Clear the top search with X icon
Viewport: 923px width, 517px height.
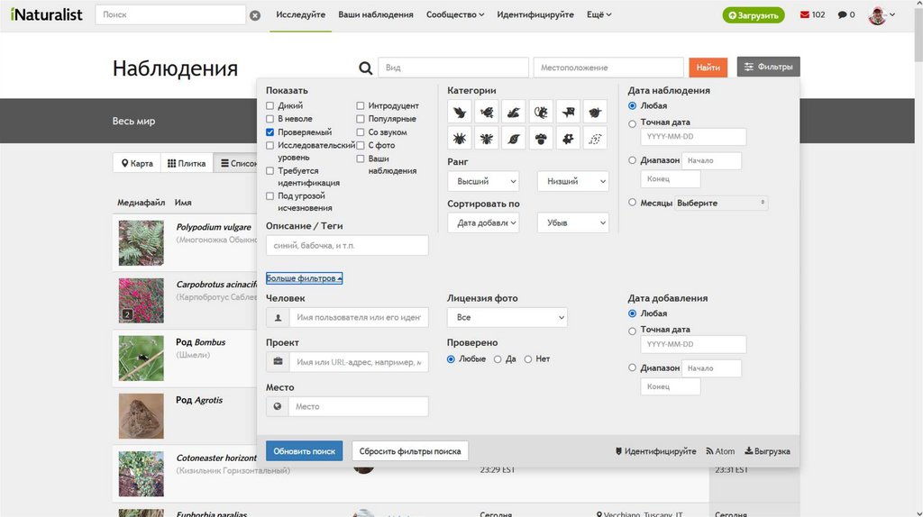click(255, 15)
